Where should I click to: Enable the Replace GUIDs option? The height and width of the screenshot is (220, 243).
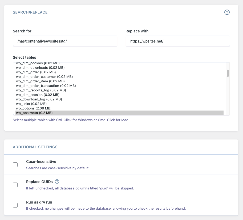click(15, 185)
